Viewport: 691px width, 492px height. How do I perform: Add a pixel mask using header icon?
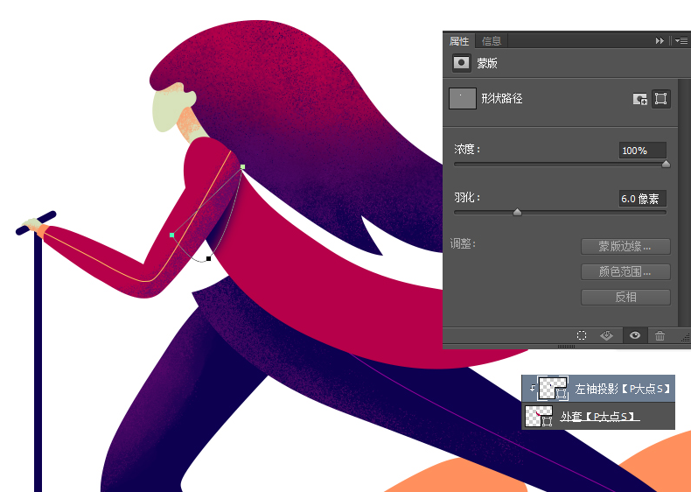tap(640, 99)
